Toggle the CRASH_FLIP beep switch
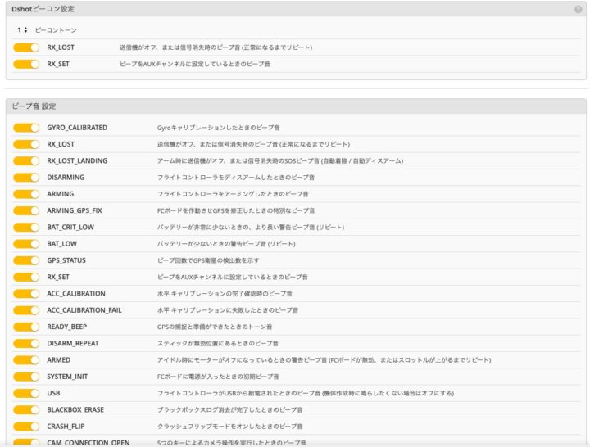 tap(26, 427)
